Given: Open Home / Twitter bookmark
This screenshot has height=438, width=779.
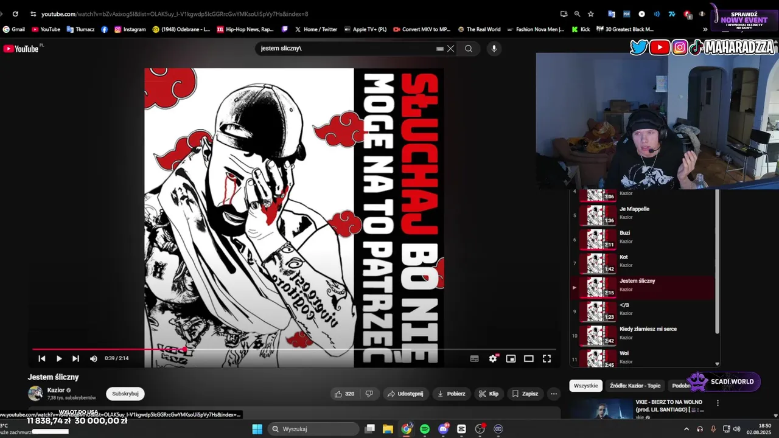Looking at the screenshot, I should (316, 29).
